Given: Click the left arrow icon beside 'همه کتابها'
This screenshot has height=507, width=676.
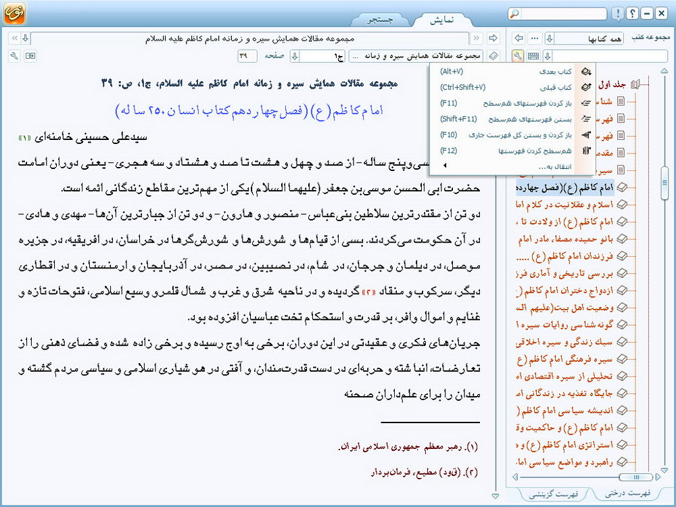Looking at the screenshot, I should (518, 38).
